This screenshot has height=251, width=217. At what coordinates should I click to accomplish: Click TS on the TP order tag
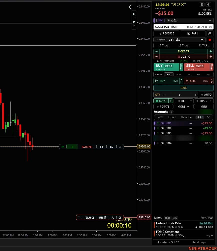point(111,147)
